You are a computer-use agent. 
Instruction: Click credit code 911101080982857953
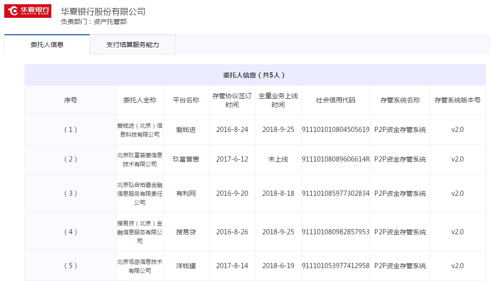(x=336, y=232)
